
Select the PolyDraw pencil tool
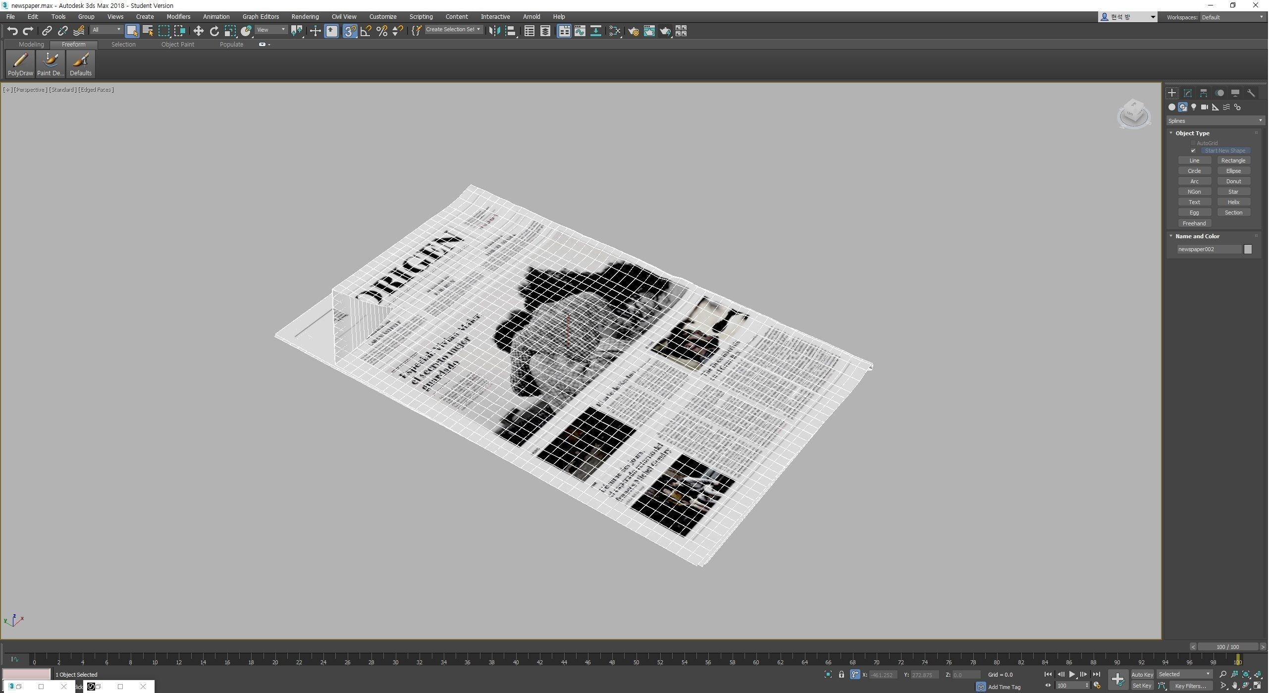coord(20,64)
